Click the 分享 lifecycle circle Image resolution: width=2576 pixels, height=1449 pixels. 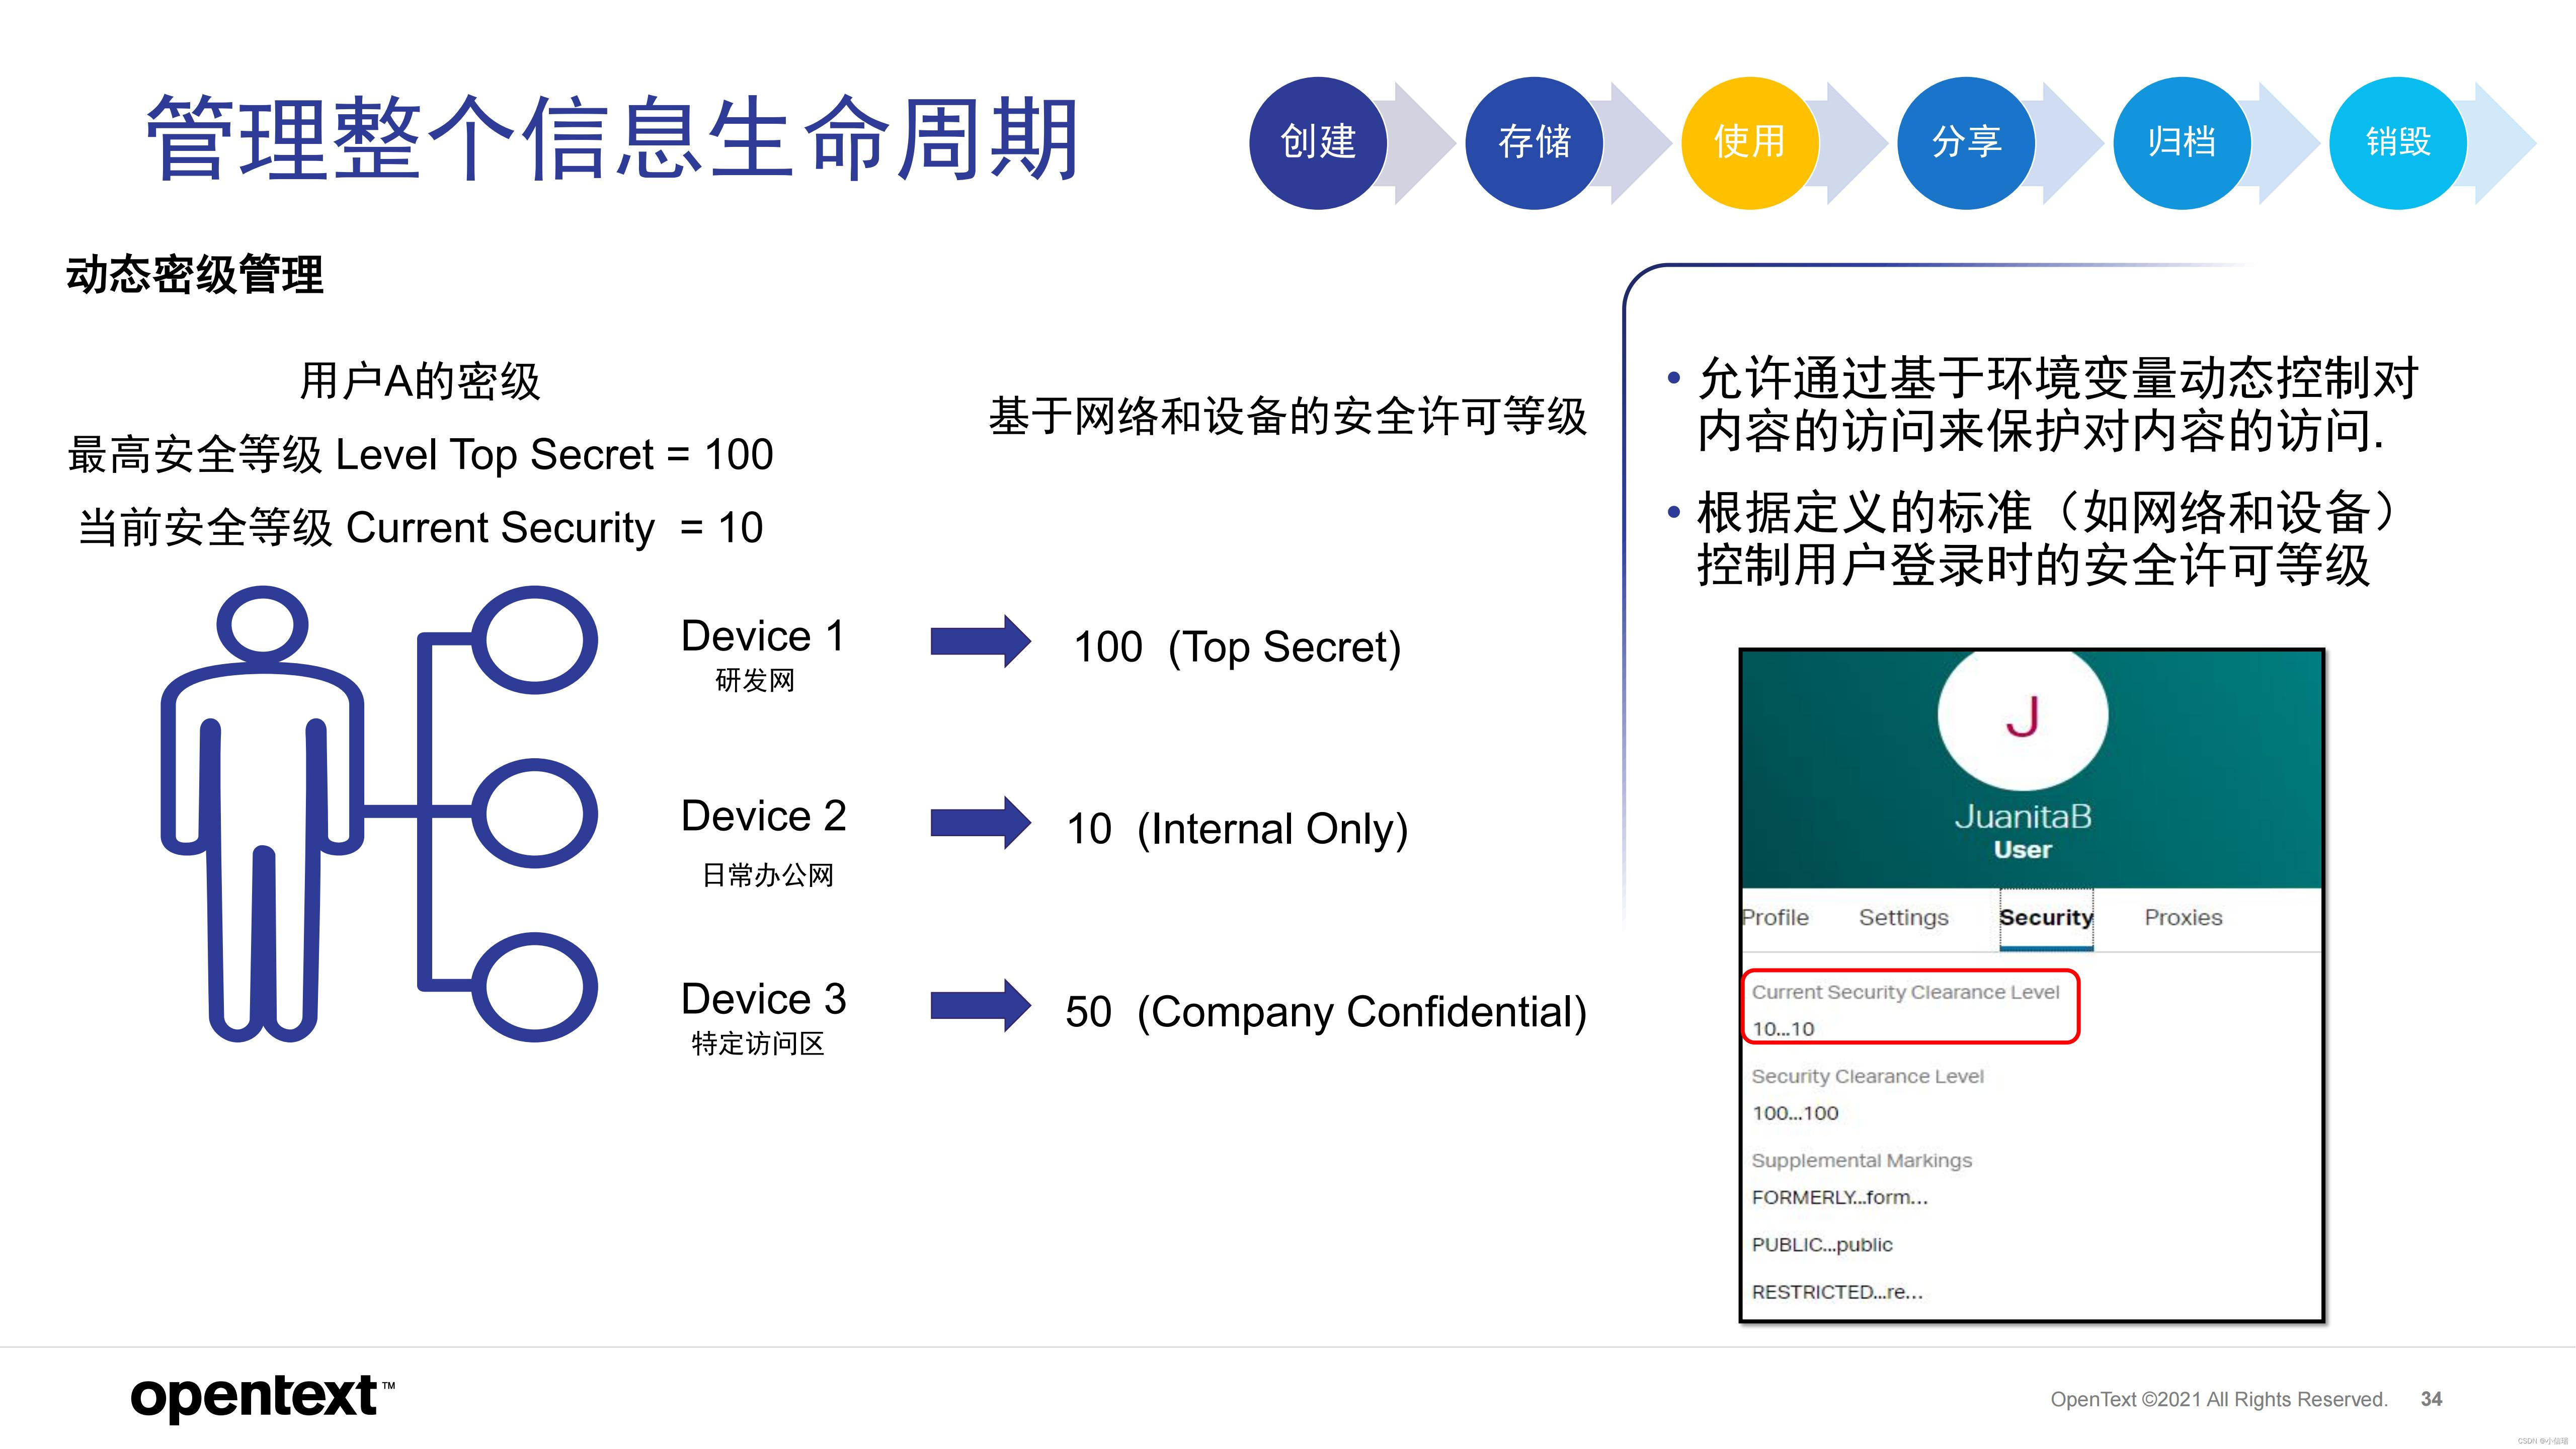pos(1965,142)
